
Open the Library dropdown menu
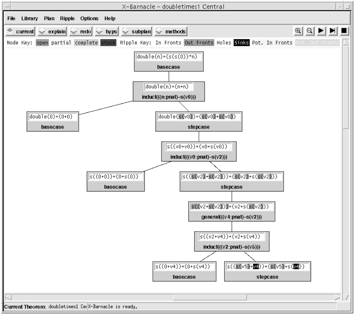tap(30, 19)
